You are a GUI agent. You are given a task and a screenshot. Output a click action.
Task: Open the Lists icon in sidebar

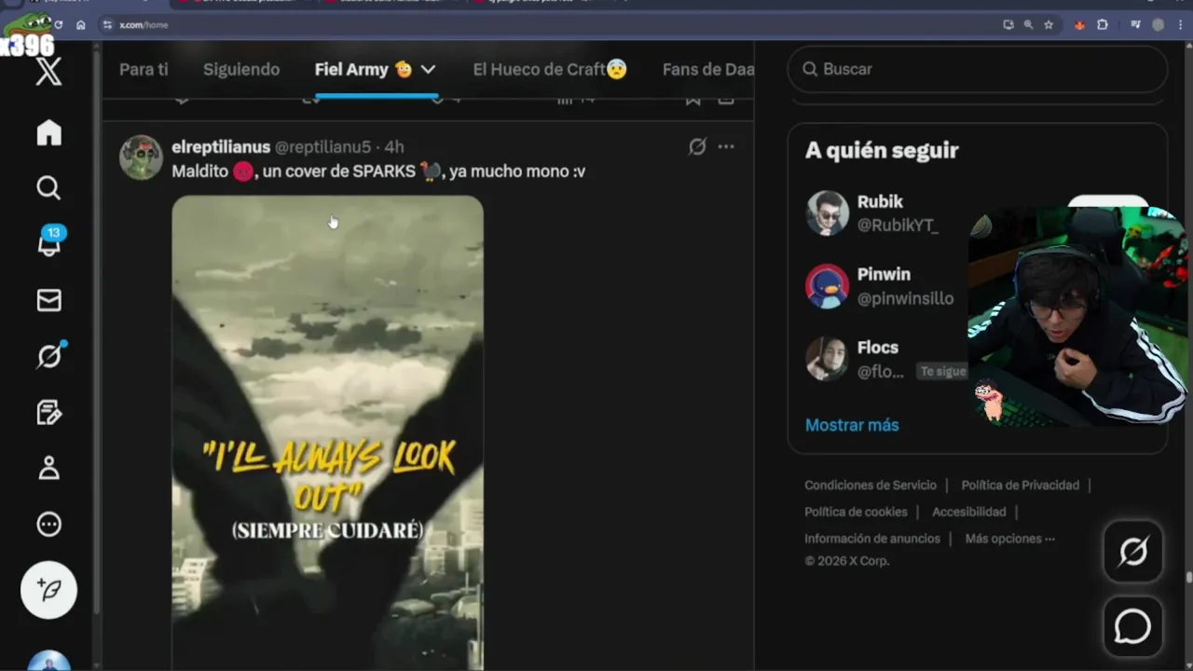pyautogui.click(x=48, y=412)
